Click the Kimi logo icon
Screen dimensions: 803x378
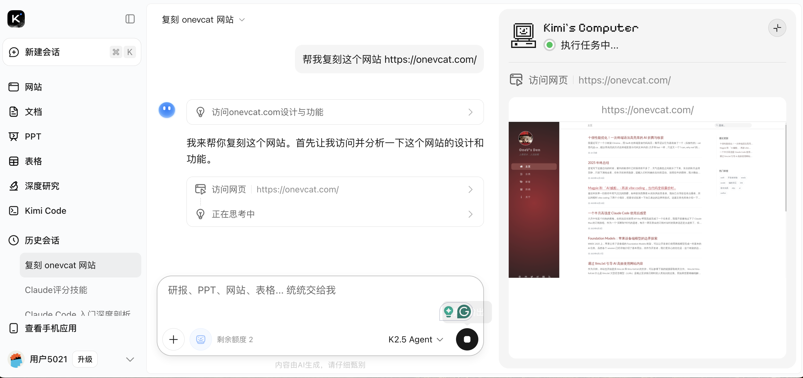tap(16, 19)
